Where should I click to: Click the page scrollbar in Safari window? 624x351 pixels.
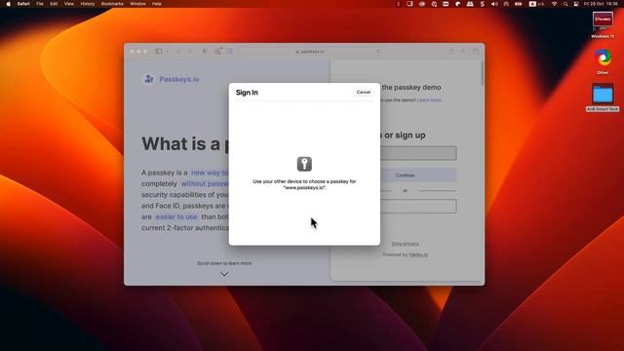(x=483, y=74)
